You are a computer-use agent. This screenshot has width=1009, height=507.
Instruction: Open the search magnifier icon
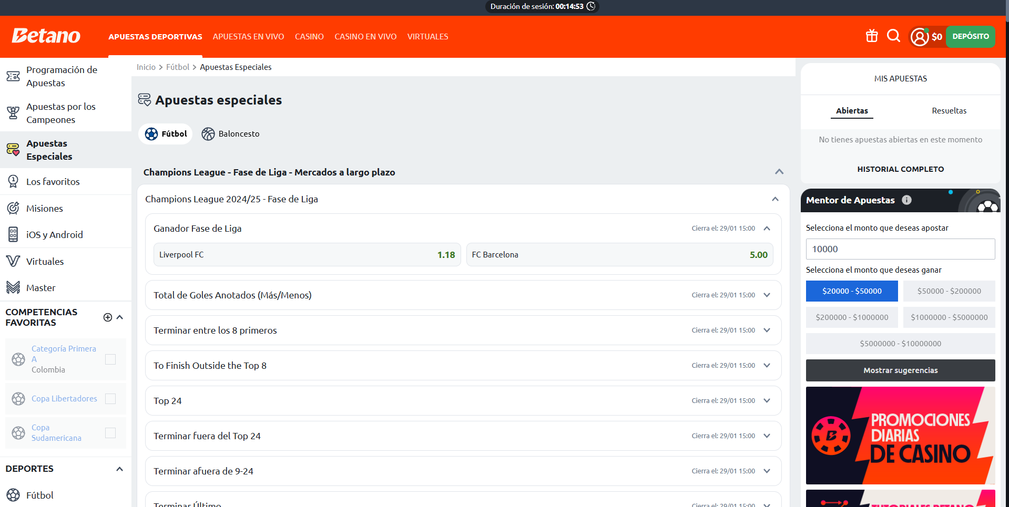[x=893, y=36]
